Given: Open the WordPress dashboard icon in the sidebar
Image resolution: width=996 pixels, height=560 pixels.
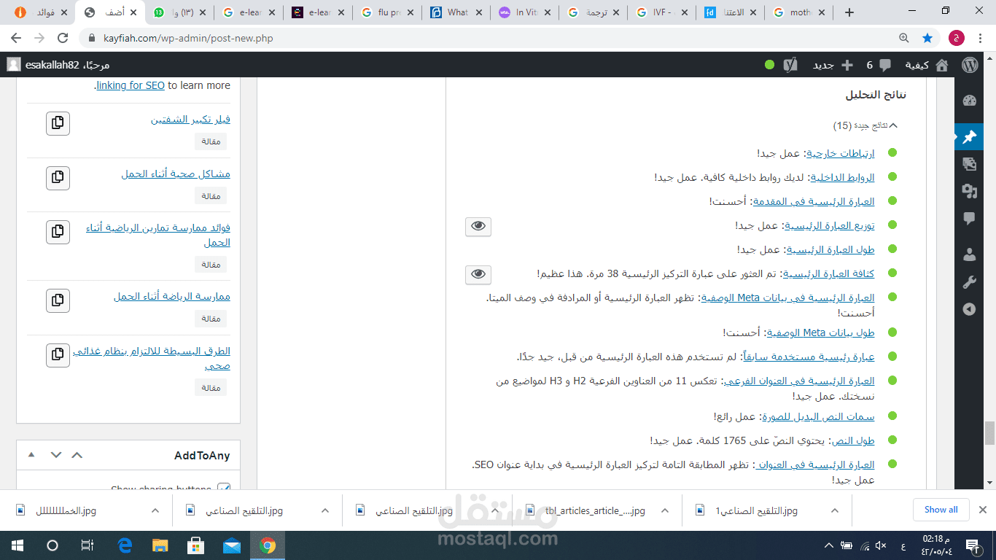Looking at the screenshot, I should pos(969,101).
